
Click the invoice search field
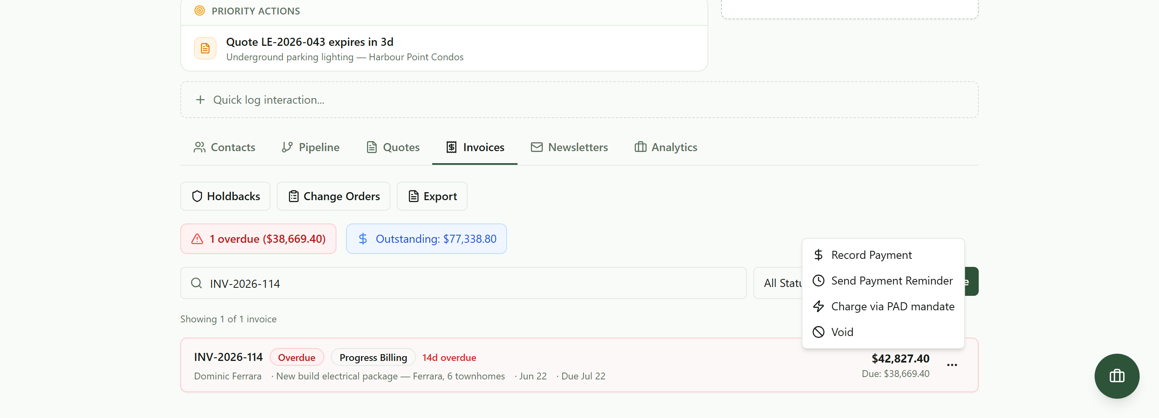coord(464,283)
